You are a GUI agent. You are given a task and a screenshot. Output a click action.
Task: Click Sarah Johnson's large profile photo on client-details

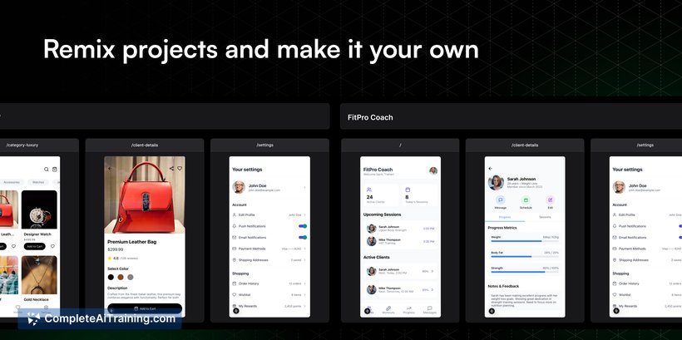496,182
